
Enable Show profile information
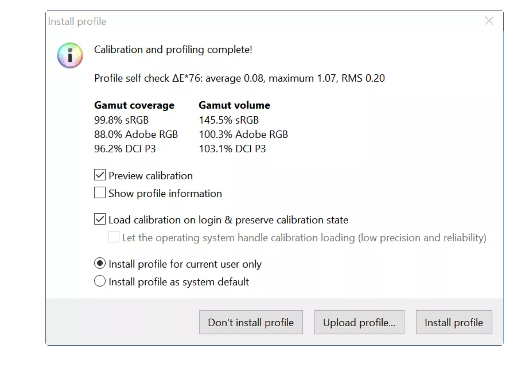pyautogui.click(x=100, y=193)
